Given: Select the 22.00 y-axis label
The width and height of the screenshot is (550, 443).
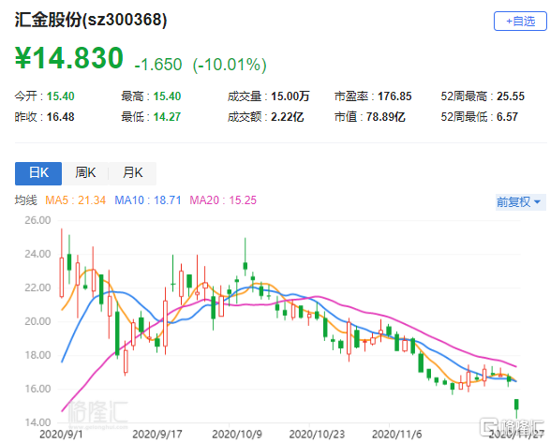Looking at the screenshot, I should pyautogui.click(x=37, y=288).
